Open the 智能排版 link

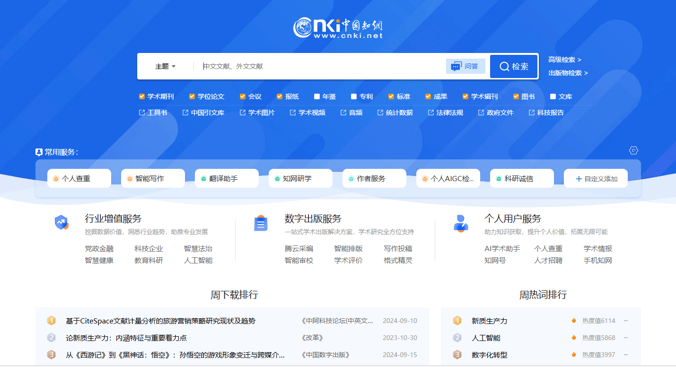[349, 248]
